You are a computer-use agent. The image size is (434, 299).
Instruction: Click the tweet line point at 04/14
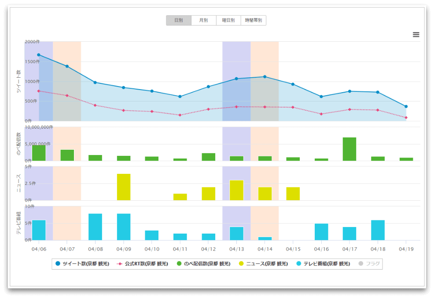tap(265, 77)
